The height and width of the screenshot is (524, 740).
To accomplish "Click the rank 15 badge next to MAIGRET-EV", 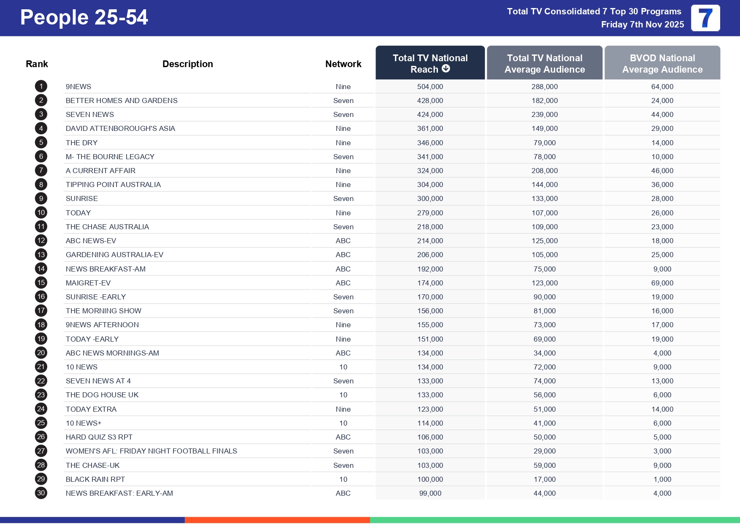I will pos(41,282).
